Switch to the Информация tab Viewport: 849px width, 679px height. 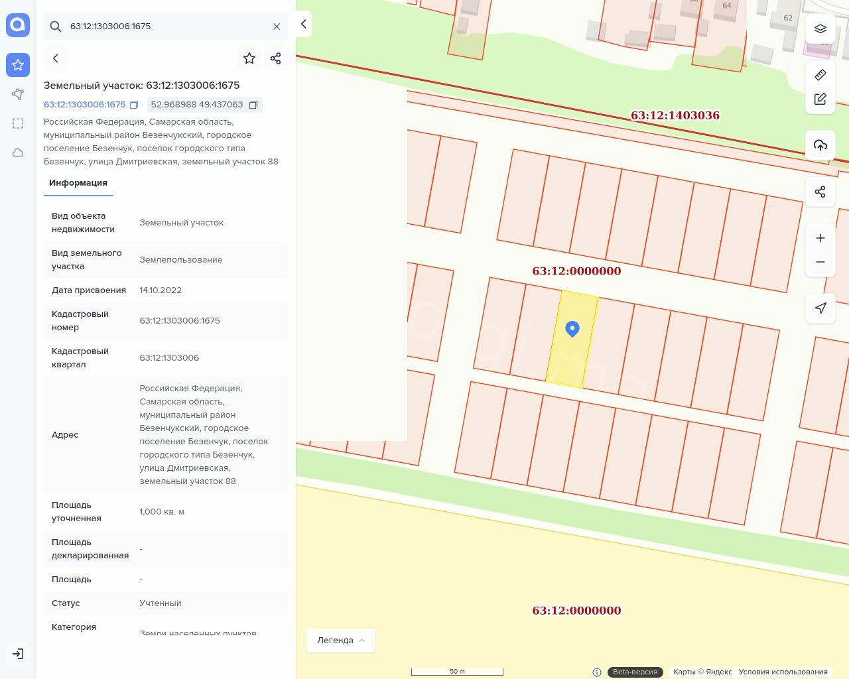click(78, 183)
